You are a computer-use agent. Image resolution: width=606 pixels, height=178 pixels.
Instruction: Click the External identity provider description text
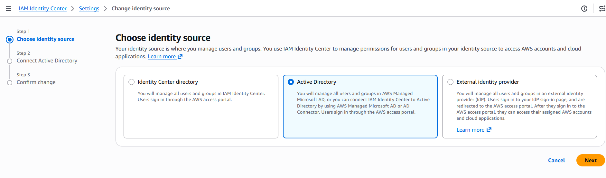(x=524, y=106)
